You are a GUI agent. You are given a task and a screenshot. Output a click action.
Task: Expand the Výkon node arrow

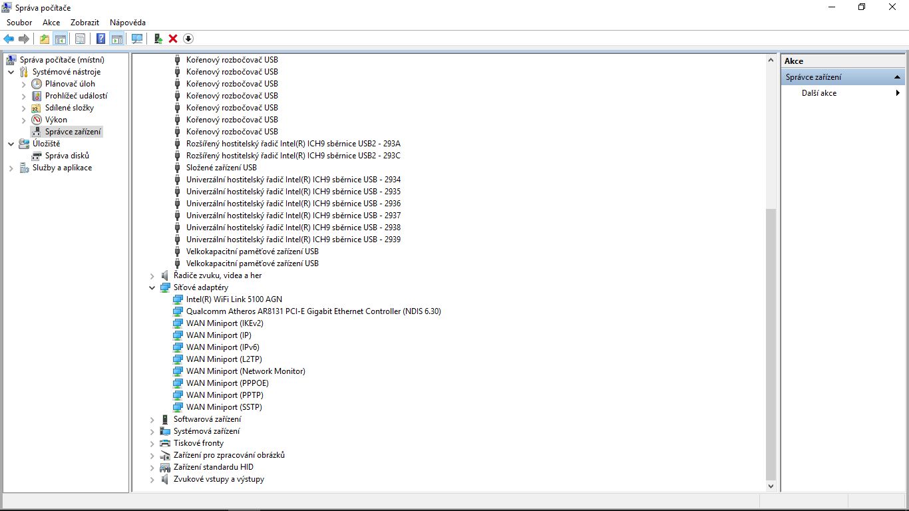(24, 120)
